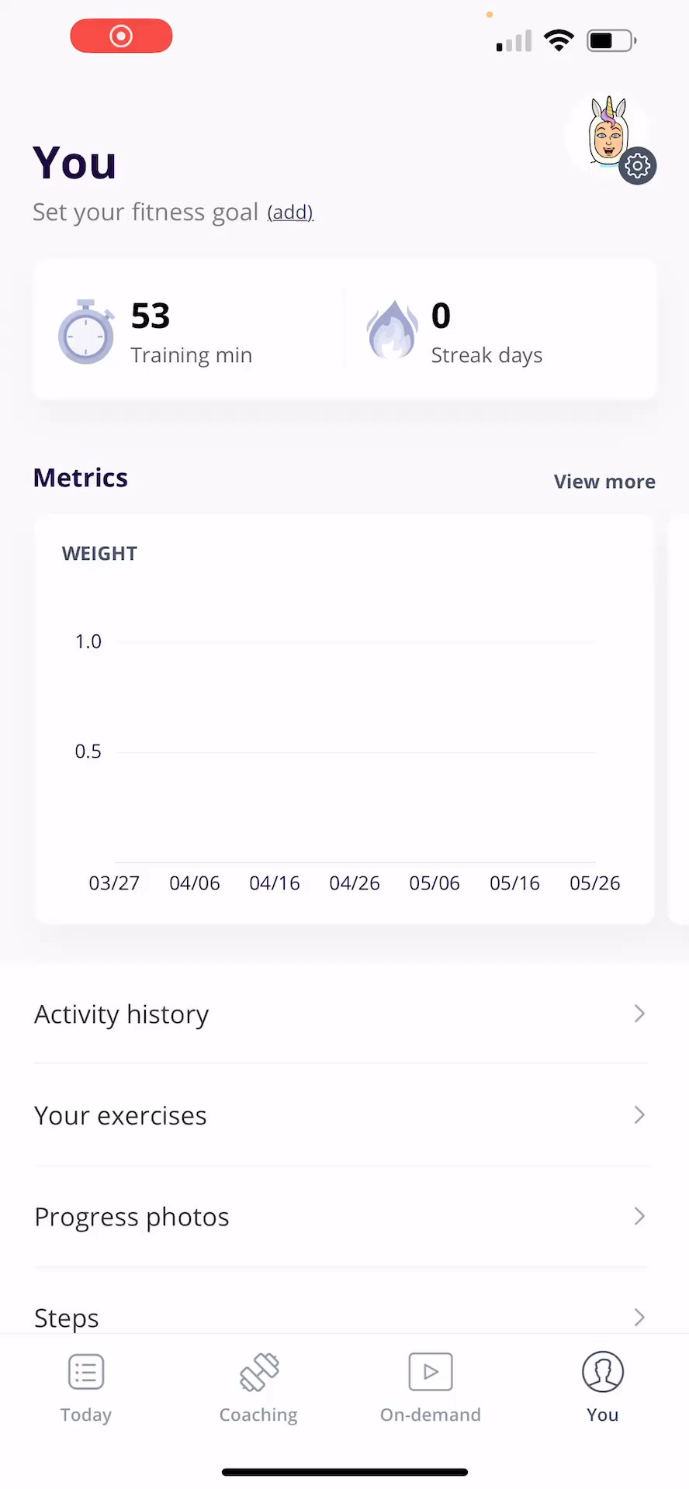Expand the Activity history chevron
Screen dimensions: 689x1489
(x=639, y=1014)
